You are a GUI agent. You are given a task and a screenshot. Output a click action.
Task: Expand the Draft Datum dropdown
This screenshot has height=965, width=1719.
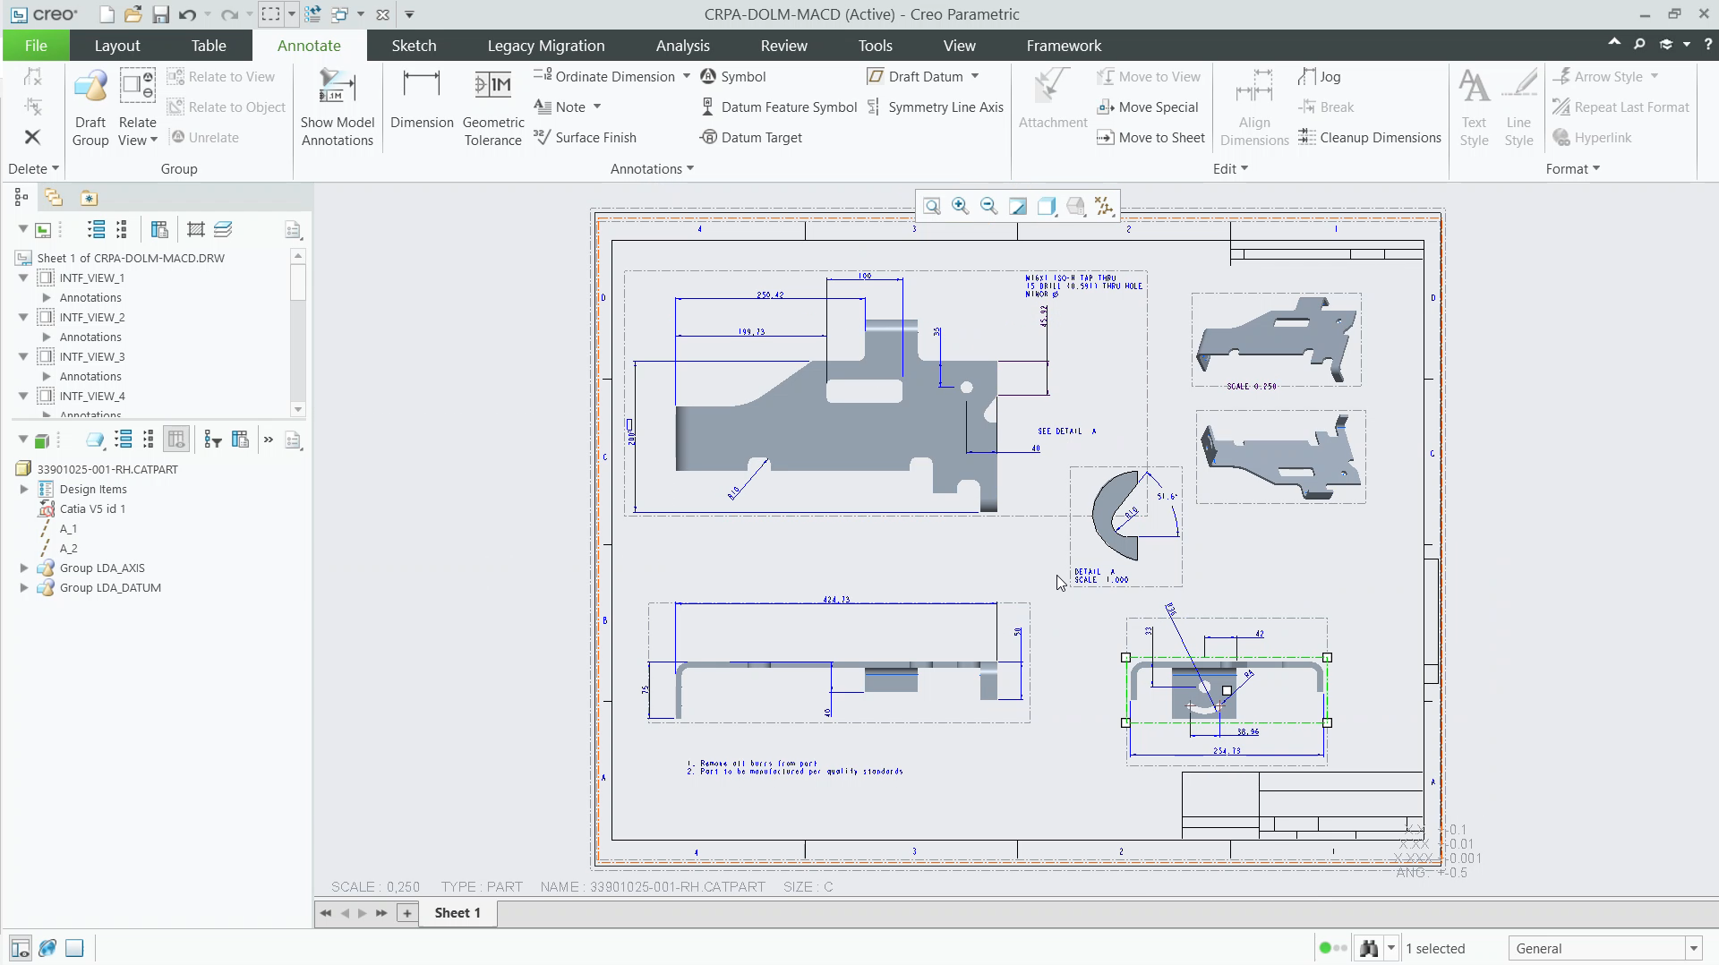point(975,76)
